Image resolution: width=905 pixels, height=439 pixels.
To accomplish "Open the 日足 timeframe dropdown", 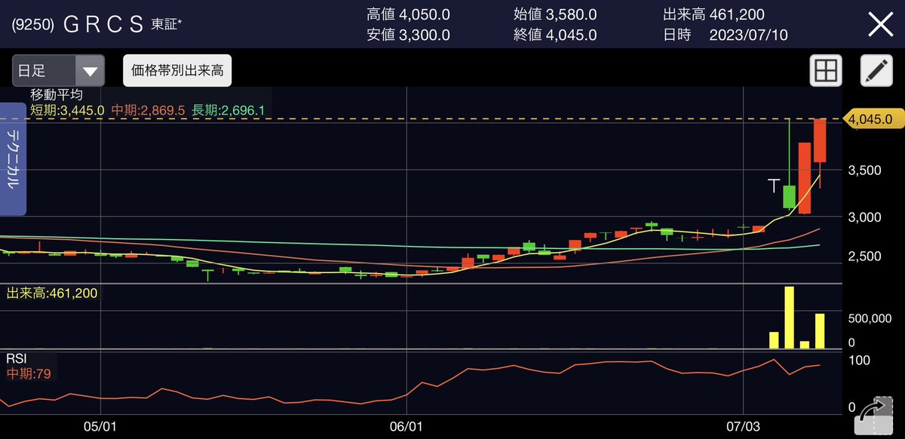I will pos(58,71).
